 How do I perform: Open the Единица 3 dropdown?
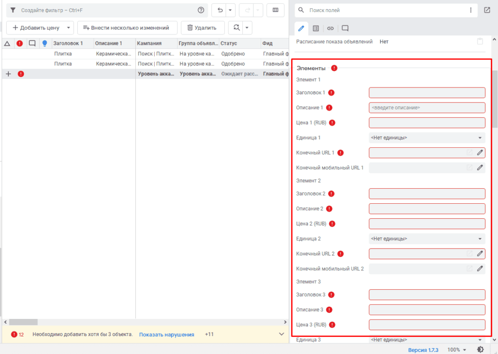[x=427, y=340]
